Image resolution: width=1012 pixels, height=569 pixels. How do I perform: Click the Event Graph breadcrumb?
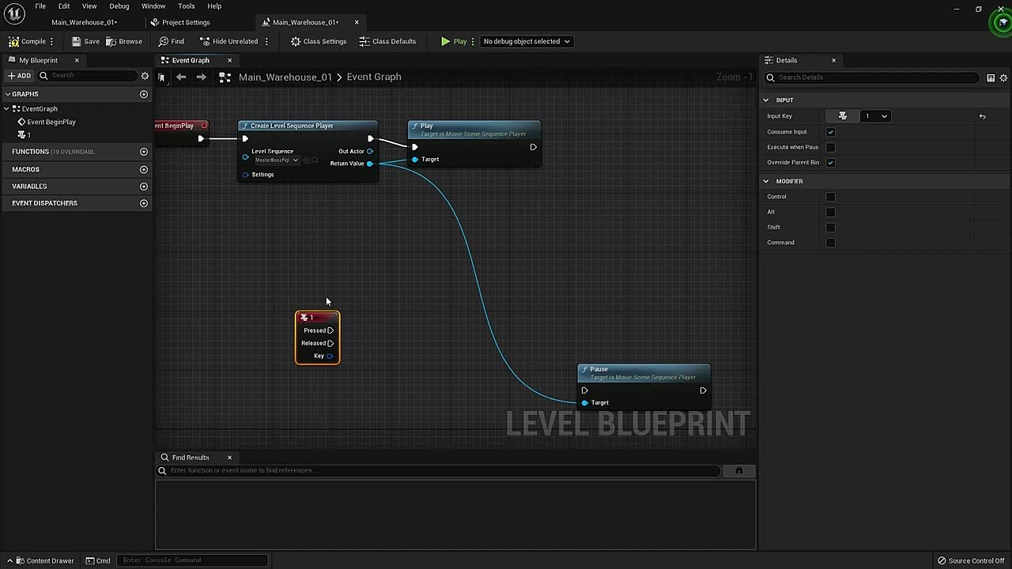[374, 77]
